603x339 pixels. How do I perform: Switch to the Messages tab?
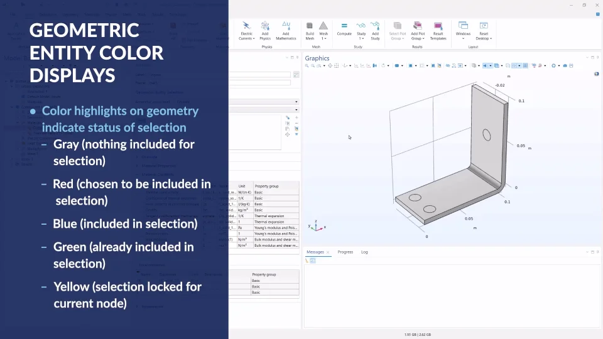(315, 252)
